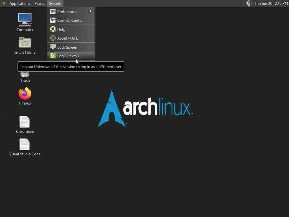
Task: Click the Lock Screen monitor icon
Action: [x=52, y=47]
